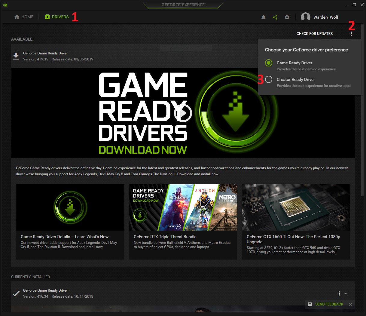The height and width of the screenshot is (316, 366).
Task: Open the GeForce RTX Triple Threat Bundle card
Action: tap(183, 222)
